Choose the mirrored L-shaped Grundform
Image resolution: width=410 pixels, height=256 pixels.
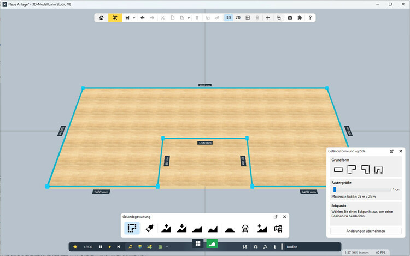coord(365,170)
